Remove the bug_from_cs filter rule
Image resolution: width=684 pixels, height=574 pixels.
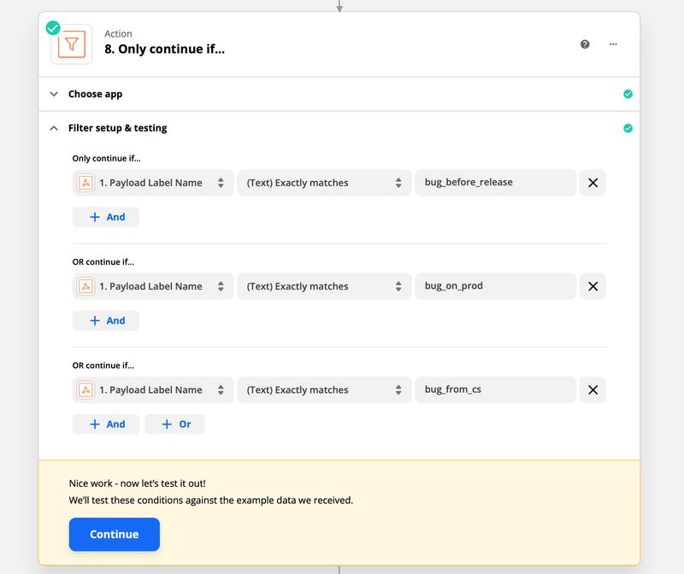click(593, 390)
